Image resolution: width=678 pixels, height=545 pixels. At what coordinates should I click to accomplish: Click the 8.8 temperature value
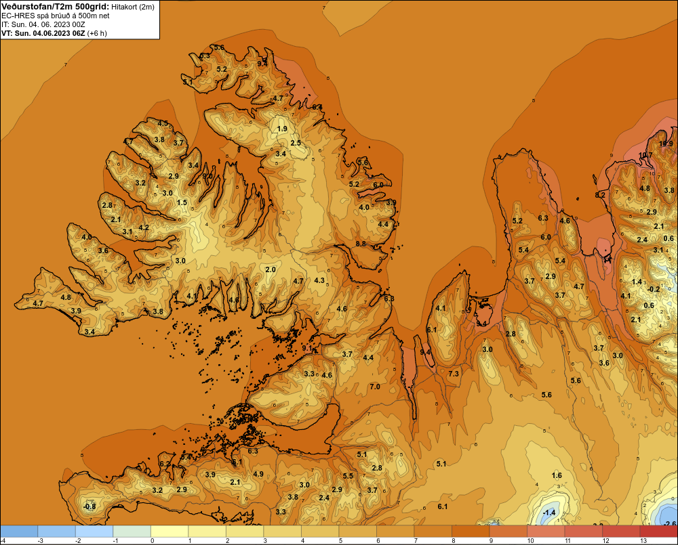(361, 244)
